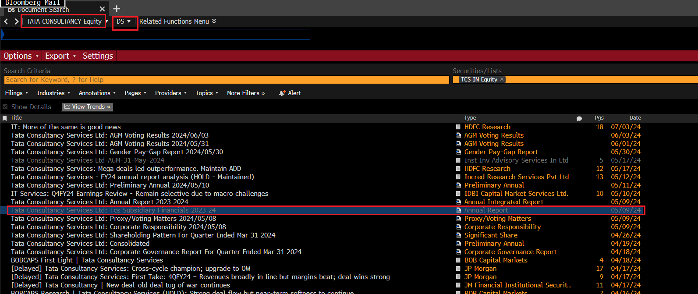Image resolution: width=698 pixels, height=294 pixels.
Task: Click the View Trends button
Action: coord(88,107)
